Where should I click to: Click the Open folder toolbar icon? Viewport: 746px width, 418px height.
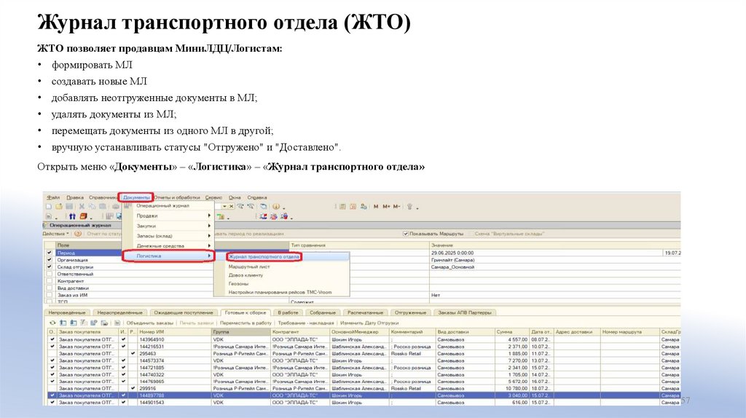coord(59,206)
